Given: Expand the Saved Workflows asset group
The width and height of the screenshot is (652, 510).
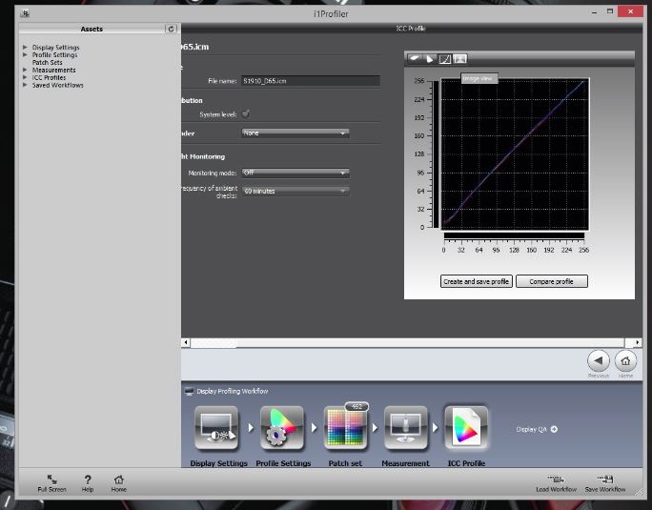Looking at the screenshot, I should tap(25, 85).
